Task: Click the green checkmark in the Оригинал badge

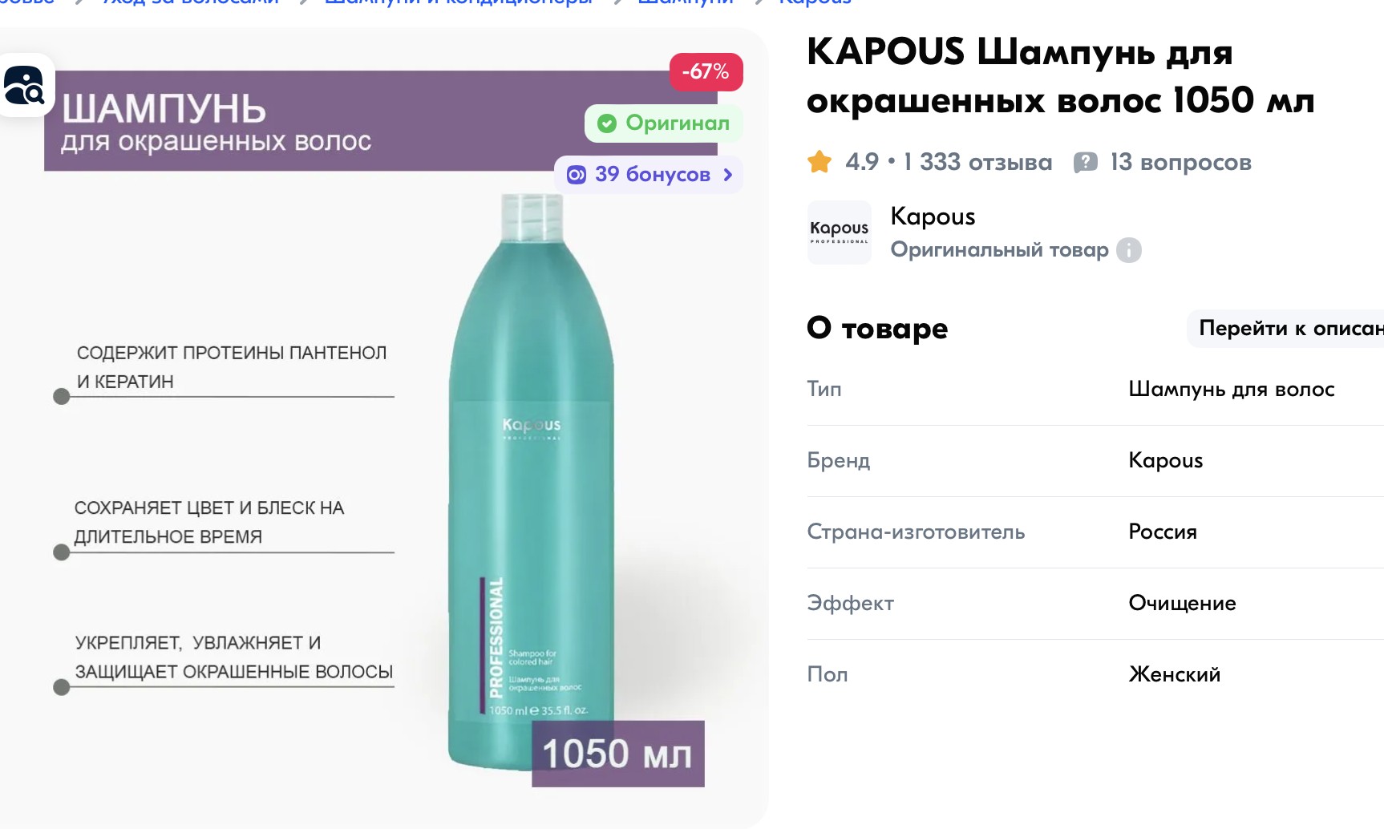Action: point(607,123)
